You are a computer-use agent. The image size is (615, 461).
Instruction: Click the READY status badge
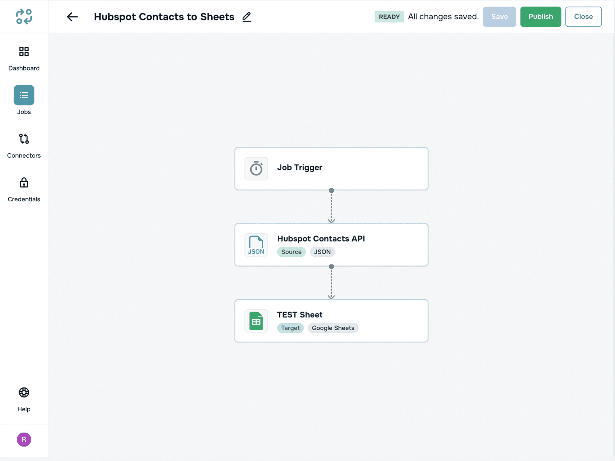tap(389, 17)
